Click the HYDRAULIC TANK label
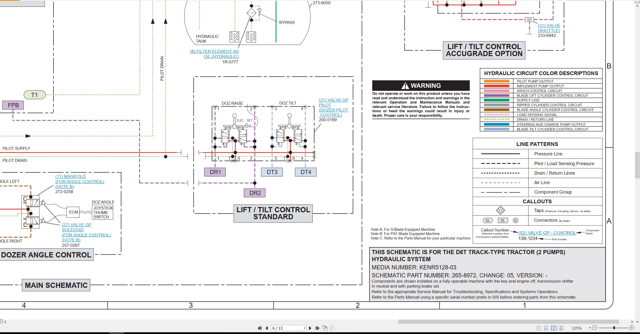Image resolution: width=640 pixels, height=334 pixels. tap(207, 39)
